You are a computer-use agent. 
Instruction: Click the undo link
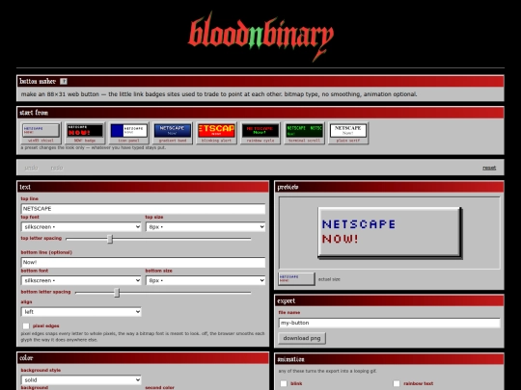(31, 168)
